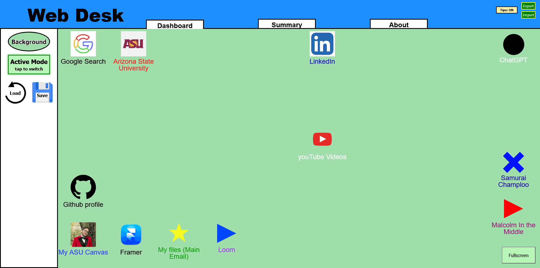The height and width of the screenshot is (268, 540).
Task: Click the Background oval button
Action: [x=29, y=42]
